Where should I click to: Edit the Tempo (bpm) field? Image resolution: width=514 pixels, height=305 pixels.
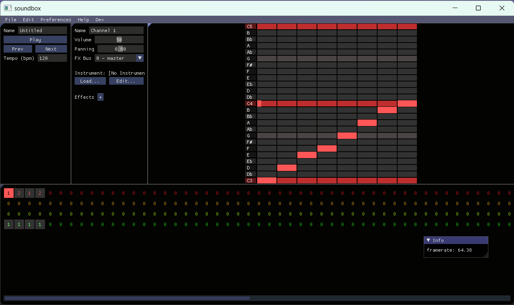[x=52, y=58]
